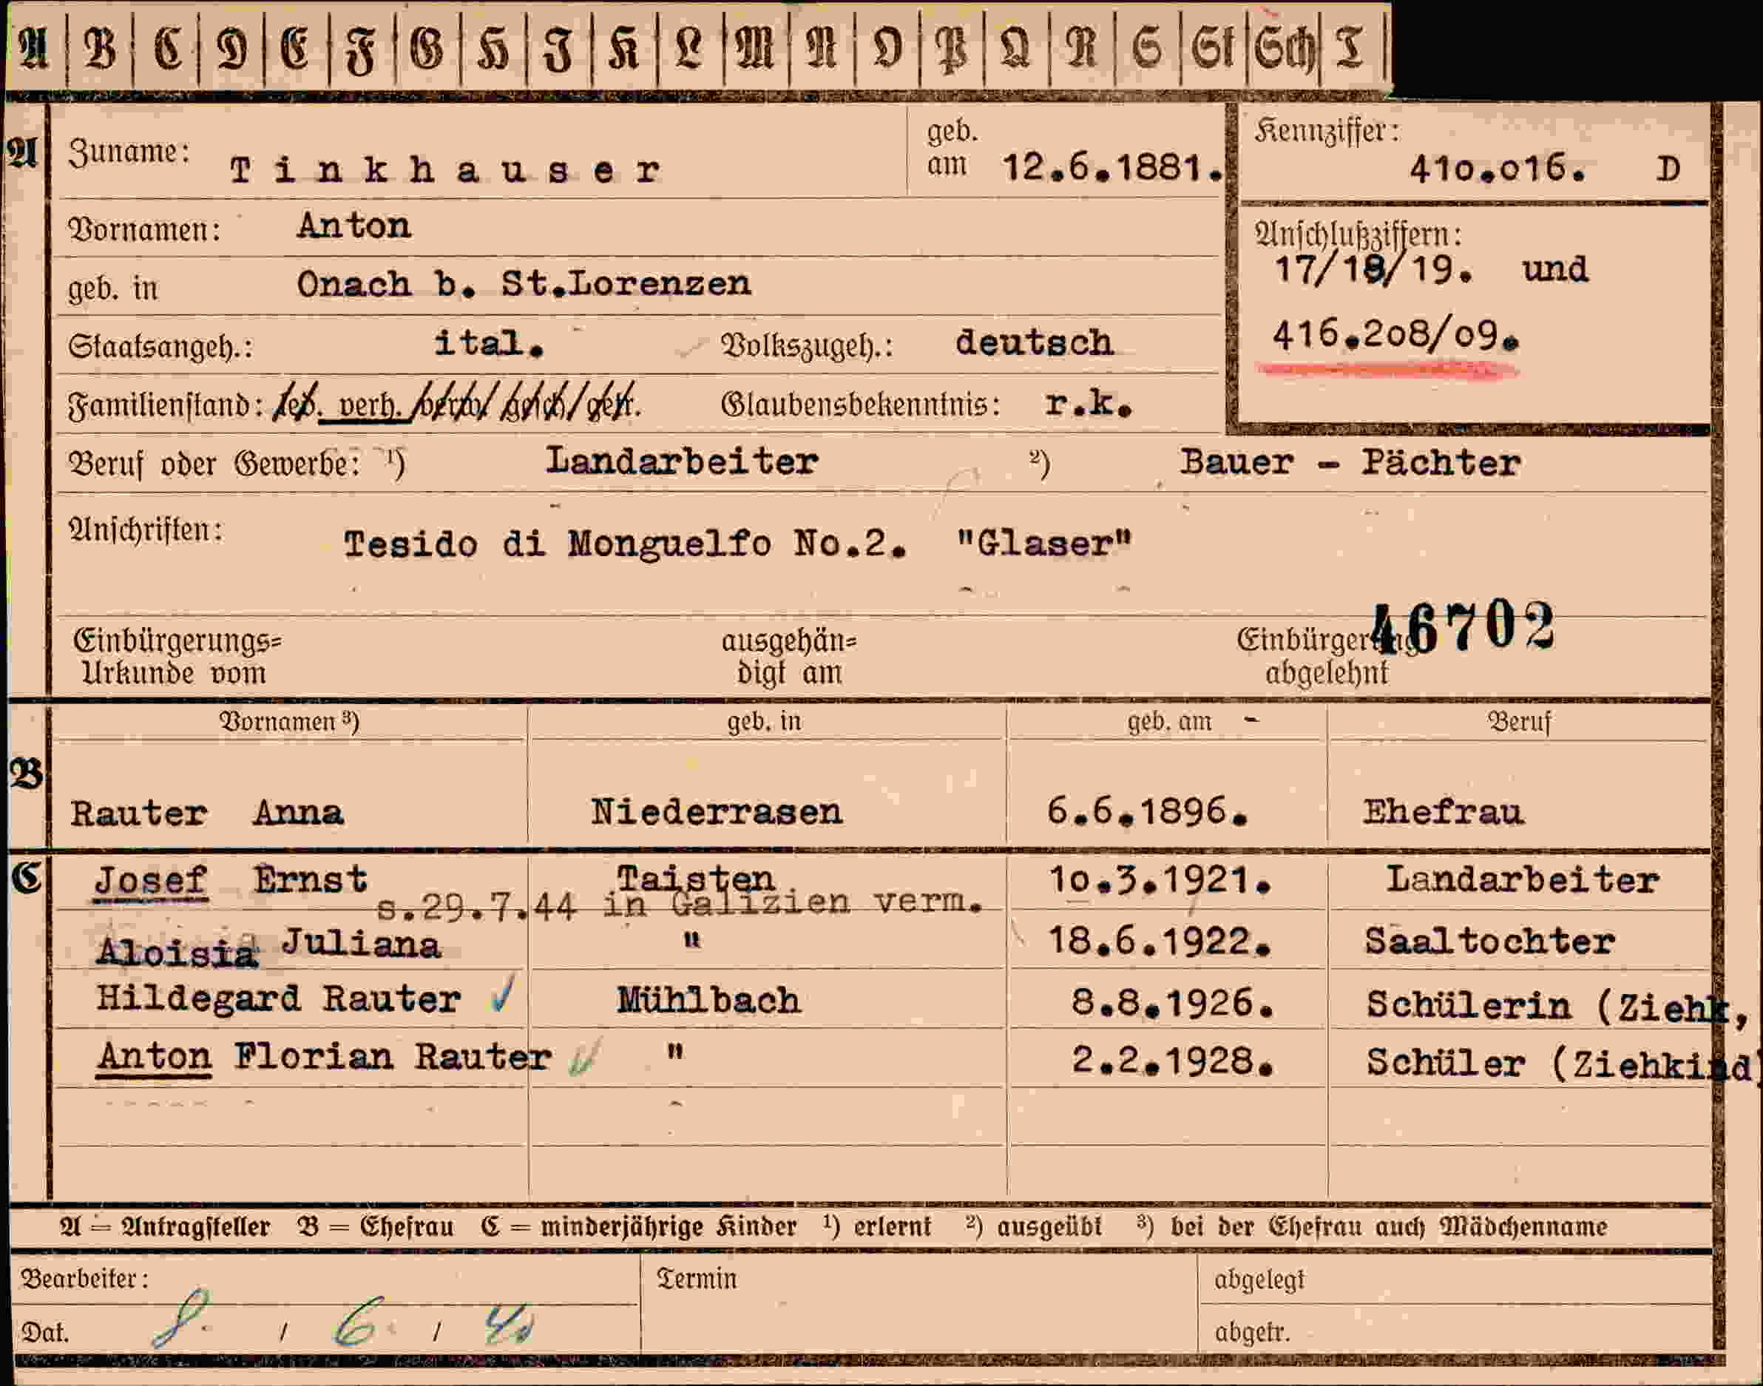Click the "Einbürgerung abgelehnt" label
1763x1386 pixels.
(x=1327, y=657)
